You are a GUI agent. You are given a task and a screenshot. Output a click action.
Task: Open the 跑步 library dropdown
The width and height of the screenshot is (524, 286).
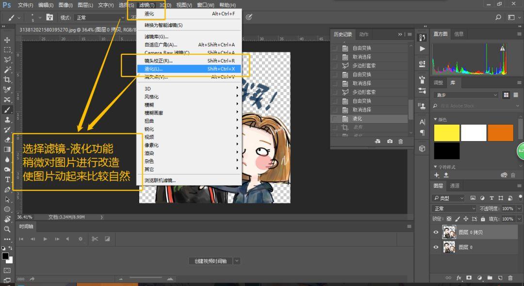coord(466,95)
